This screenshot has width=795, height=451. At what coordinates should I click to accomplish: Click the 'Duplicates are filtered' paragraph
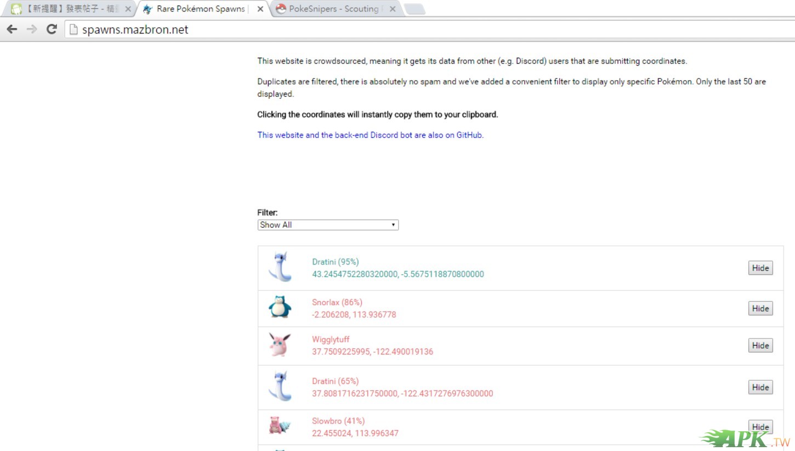click(x=512, y=88)
